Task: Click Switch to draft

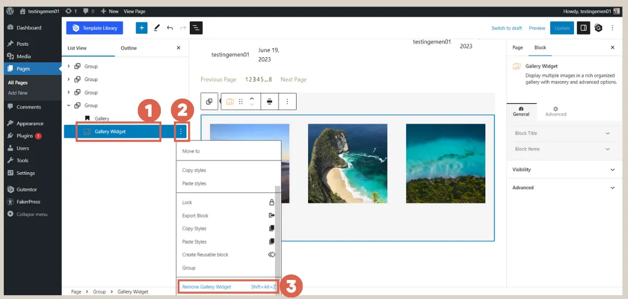Action: click(506, 28)
